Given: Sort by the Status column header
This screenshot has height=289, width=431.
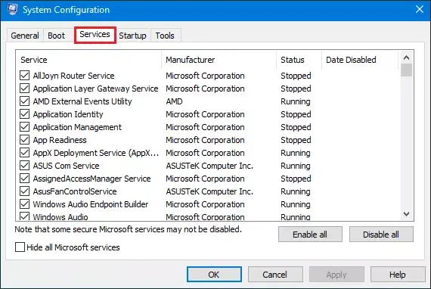Looking at the screenshot, I should pos(299,60).
